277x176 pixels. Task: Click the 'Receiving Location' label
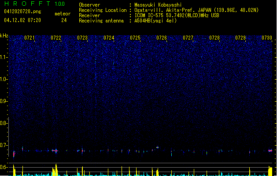tap(103, 10)
